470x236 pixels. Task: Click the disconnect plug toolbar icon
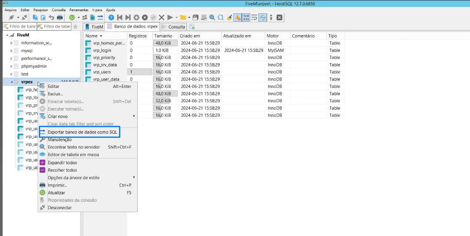(x=24, y=17)
